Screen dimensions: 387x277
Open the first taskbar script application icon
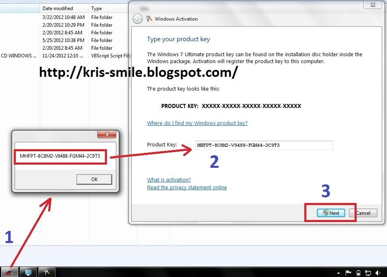point(9,272)
